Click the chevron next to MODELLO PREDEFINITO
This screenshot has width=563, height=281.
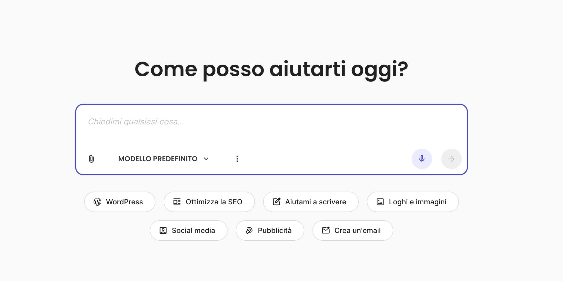click(206, 159)
